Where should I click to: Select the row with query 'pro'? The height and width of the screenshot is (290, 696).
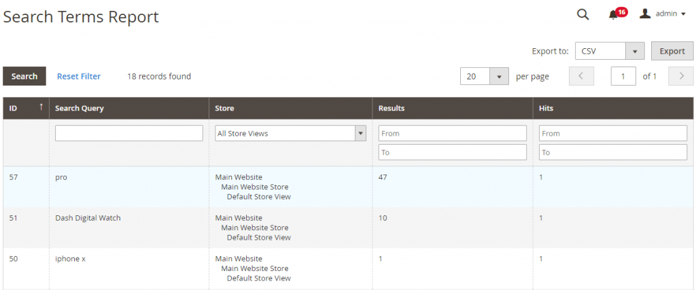click(348, 187)
